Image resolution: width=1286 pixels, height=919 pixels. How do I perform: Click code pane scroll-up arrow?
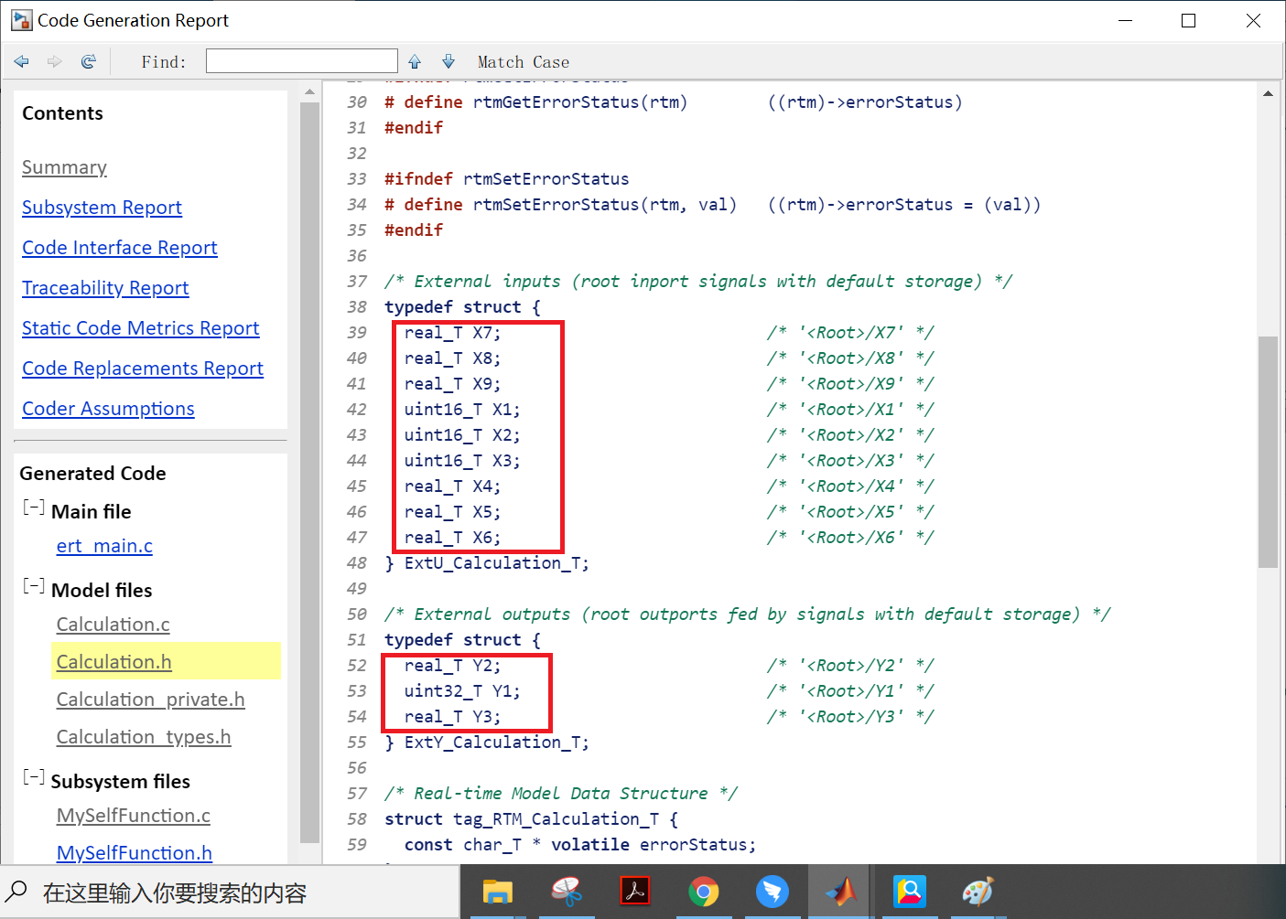[x=1268, y=92]
